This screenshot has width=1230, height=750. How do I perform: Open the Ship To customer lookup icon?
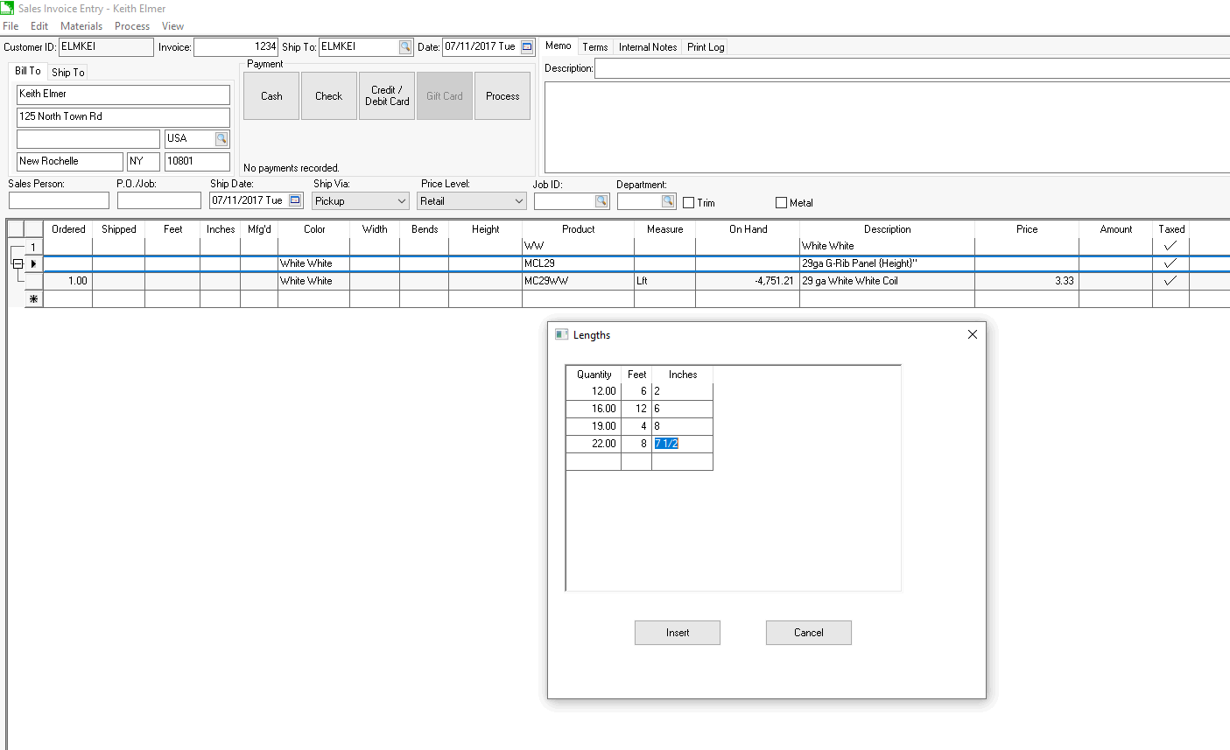tap(405, 47)
